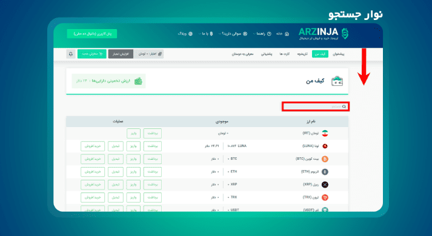Open the home (خانه) icon link

coord(287,34)
